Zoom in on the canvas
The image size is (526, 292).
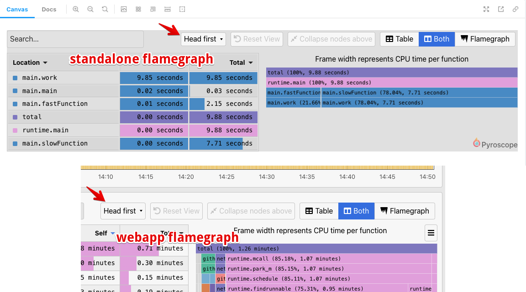pos(76,10)
